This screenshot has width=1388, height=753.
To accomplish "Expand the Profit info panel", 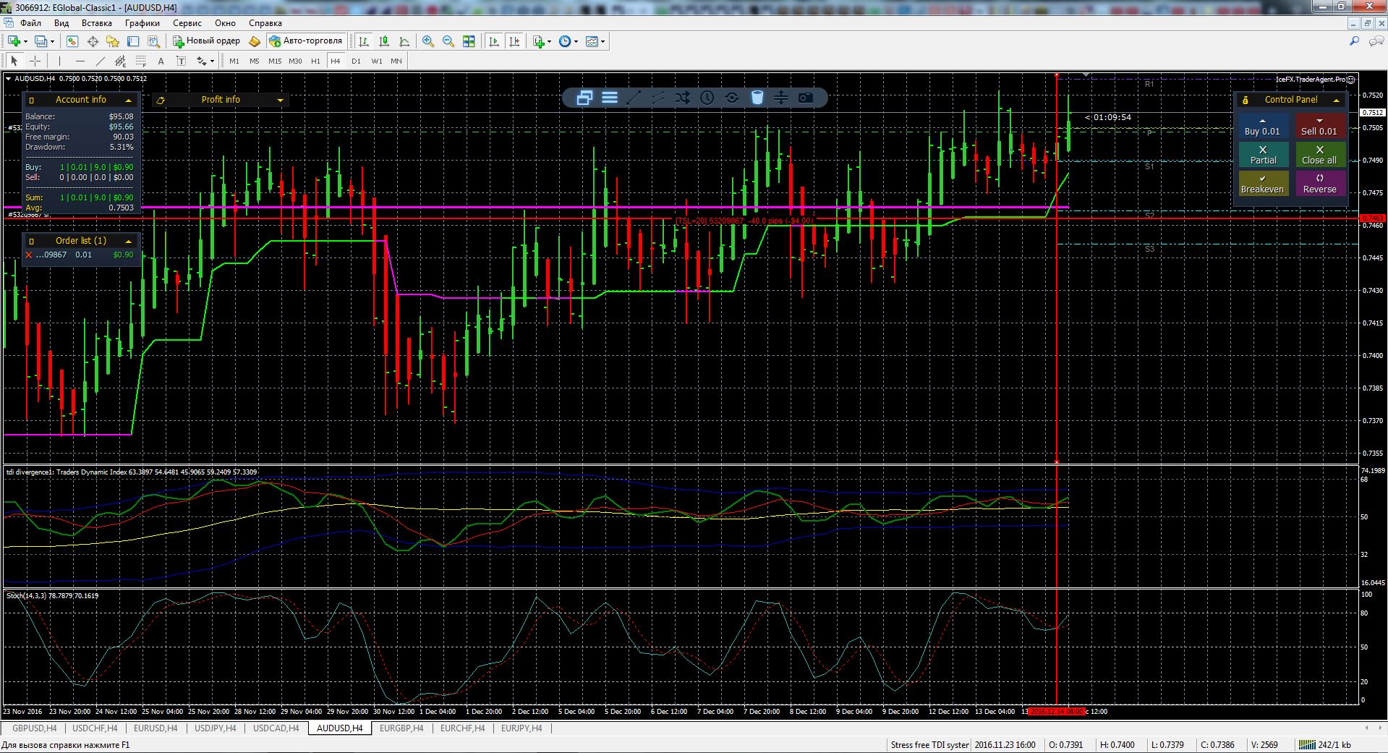I will coord(280,100).
